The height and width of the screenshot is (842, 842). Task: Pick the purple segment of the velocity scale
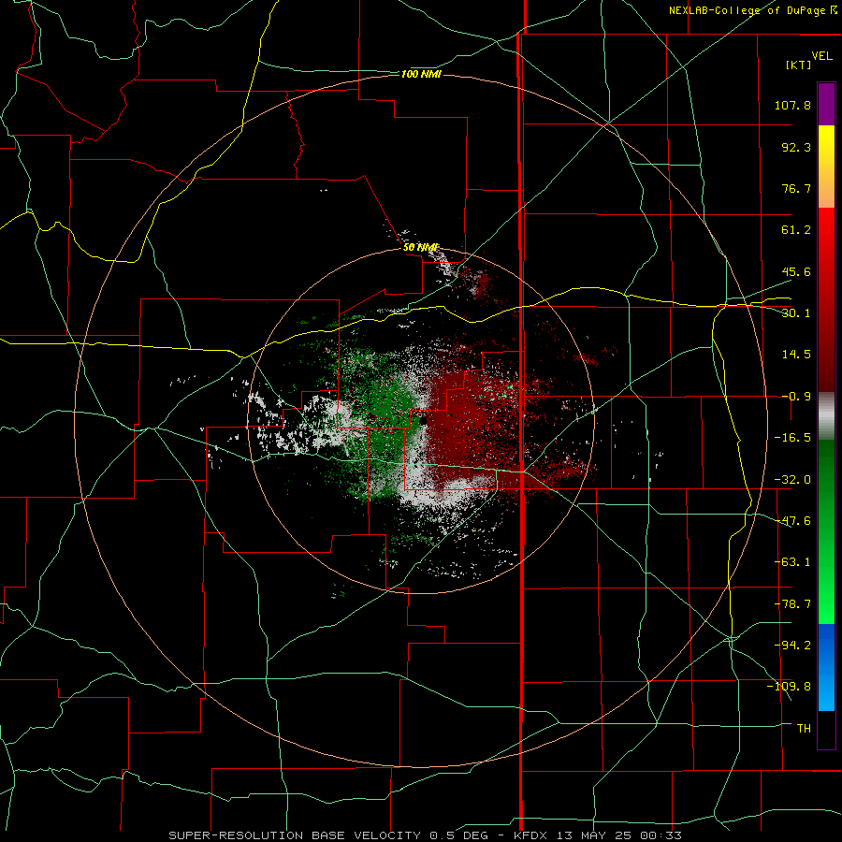tap(826, 105)
